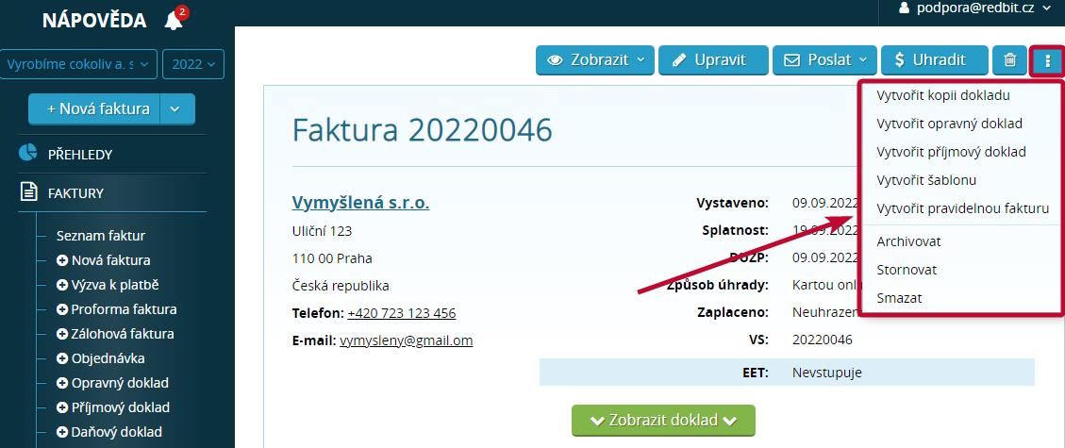Expand arrow next to Nová faktura button
Viewport: 1065px width, 448px height.
click(177, 109)
